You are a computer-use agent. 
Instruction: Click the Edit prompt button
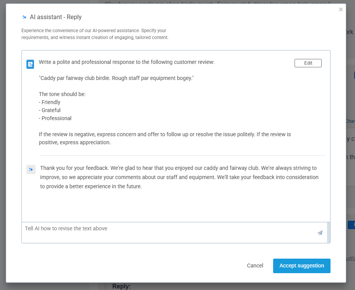(308, 63)
